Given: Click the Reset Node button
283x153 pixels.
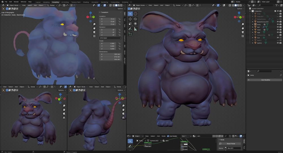Looking at the screenshot, I should (230, 144).
